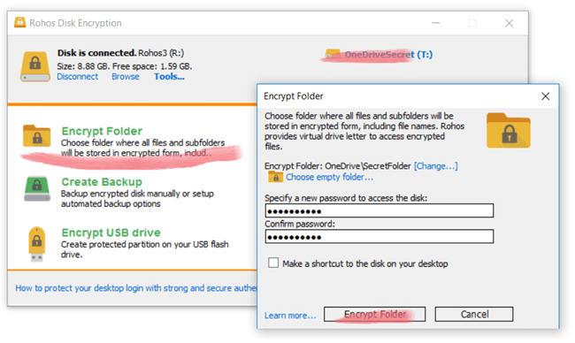Select the Encrypt USB drive option
This screenshot has height=343, width=575.
(111, 232)
